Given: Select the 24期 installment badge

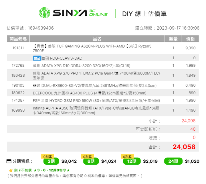Looking at the screenshot, I should 173,161.
